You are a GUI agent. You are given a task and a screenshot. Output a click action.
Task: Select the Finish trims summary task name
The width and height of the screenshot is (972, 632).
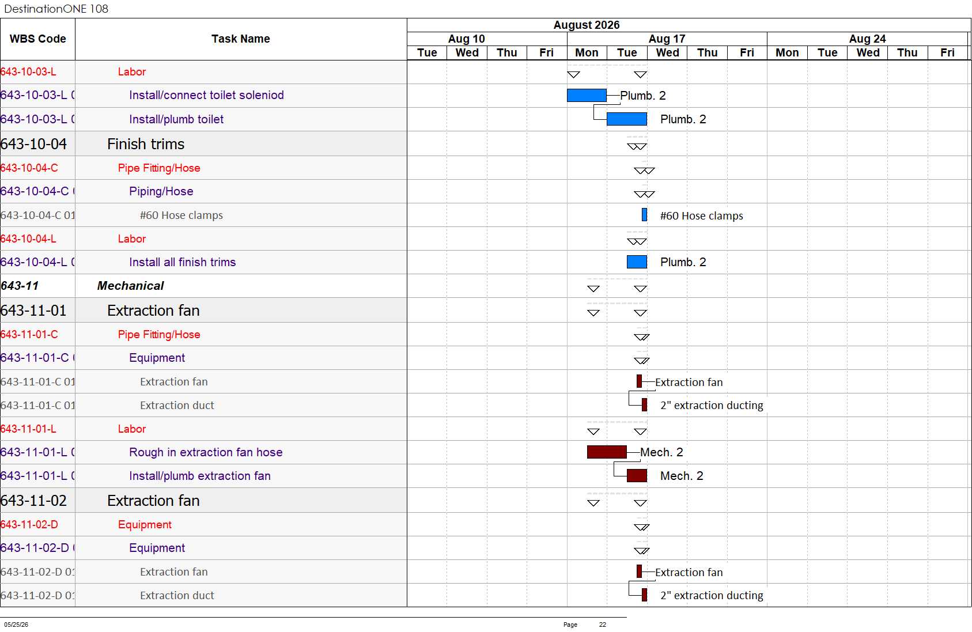click(x=146, y=144)
